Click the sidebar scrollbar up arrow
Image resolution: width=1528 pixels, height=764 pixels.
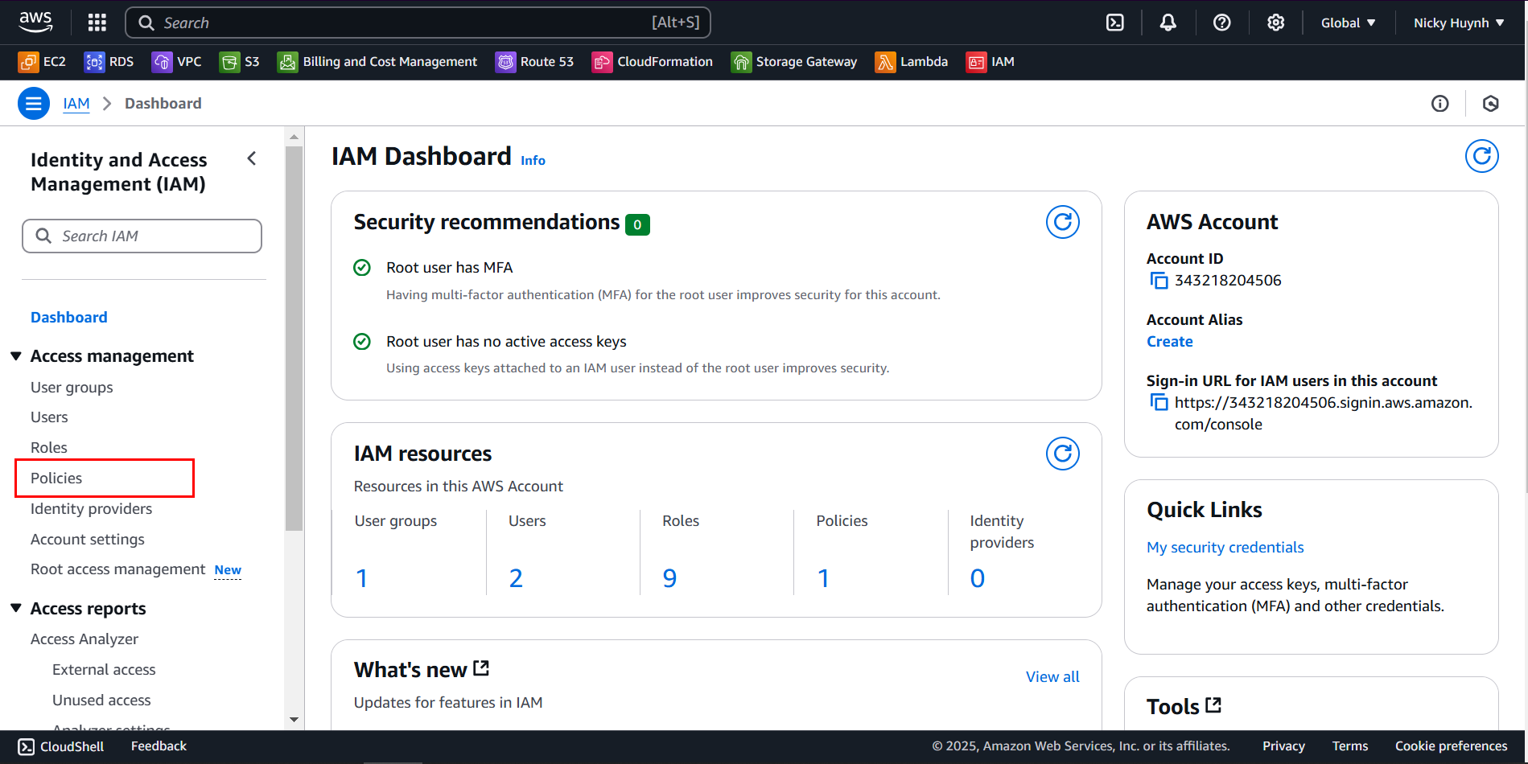294,137
